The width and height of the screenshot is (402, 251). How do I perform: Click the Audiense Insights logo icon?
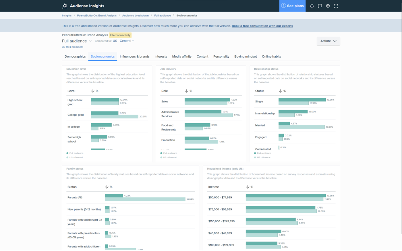[x=65, y=6]
